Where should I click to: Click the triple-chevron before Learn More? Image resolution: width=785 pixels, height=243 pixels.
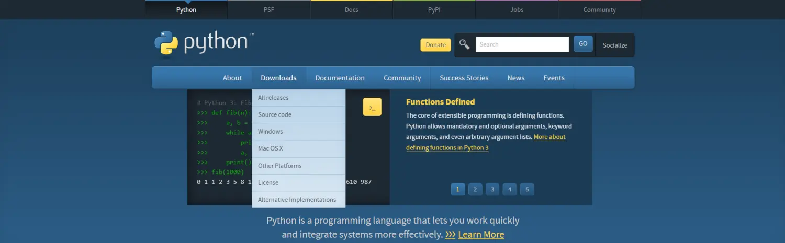click(x=450, y=235)
